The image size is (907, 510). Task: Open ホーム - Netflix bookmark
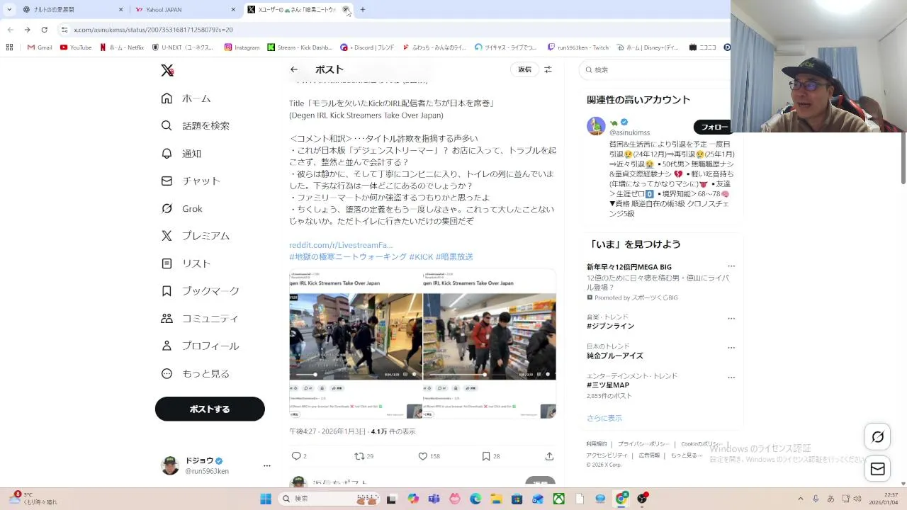[x=122, y=47]
